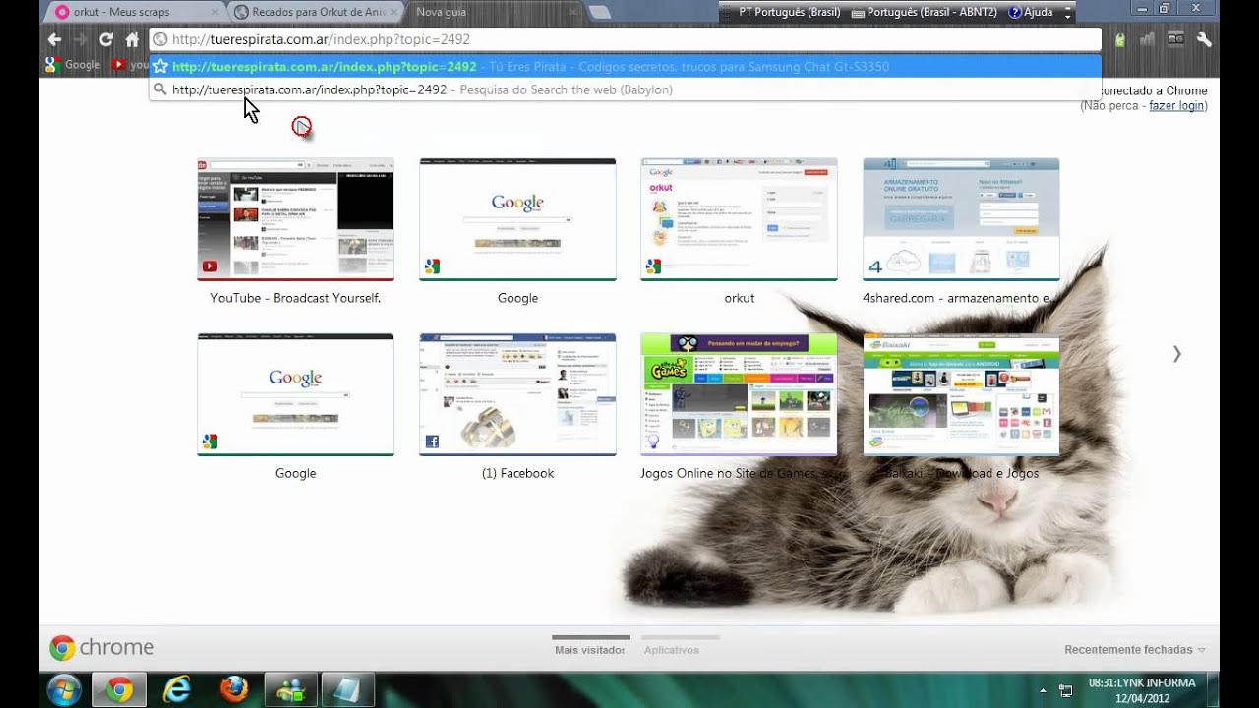1259x708 pixels.
Task: Select the highlighted tuerespirata.com.ar suggestion
Action: (x=625, y=67)
